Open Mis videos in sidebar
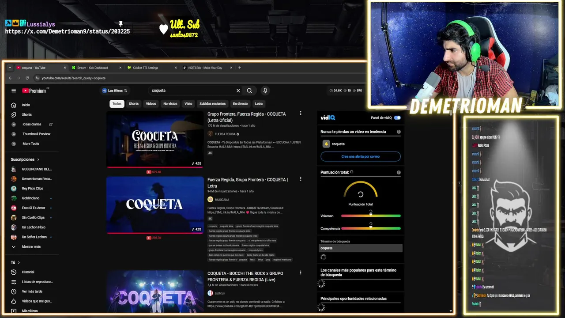Image resolution: width=565 pixels, height=318 pixels. click(31, 310)
